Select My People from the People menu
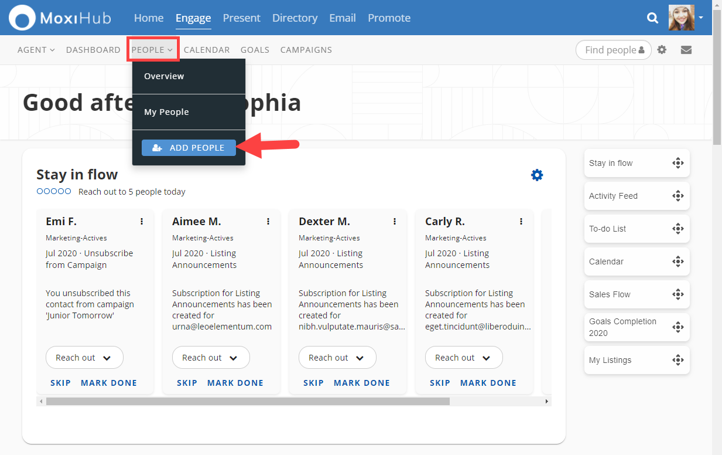Image resolution: width=722 pixels, height=455 pixels. 166,112
